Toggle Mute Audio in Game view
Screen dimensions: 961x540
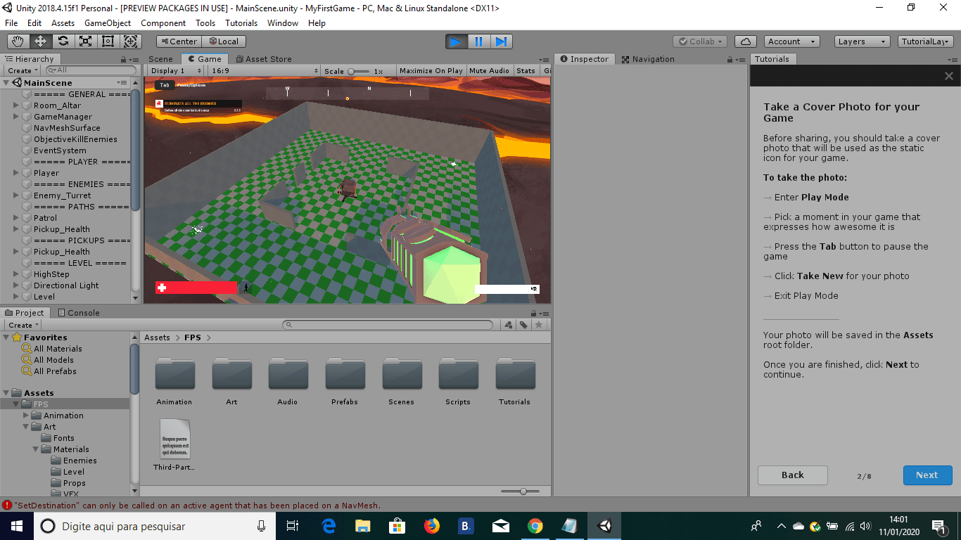[489, 71]
